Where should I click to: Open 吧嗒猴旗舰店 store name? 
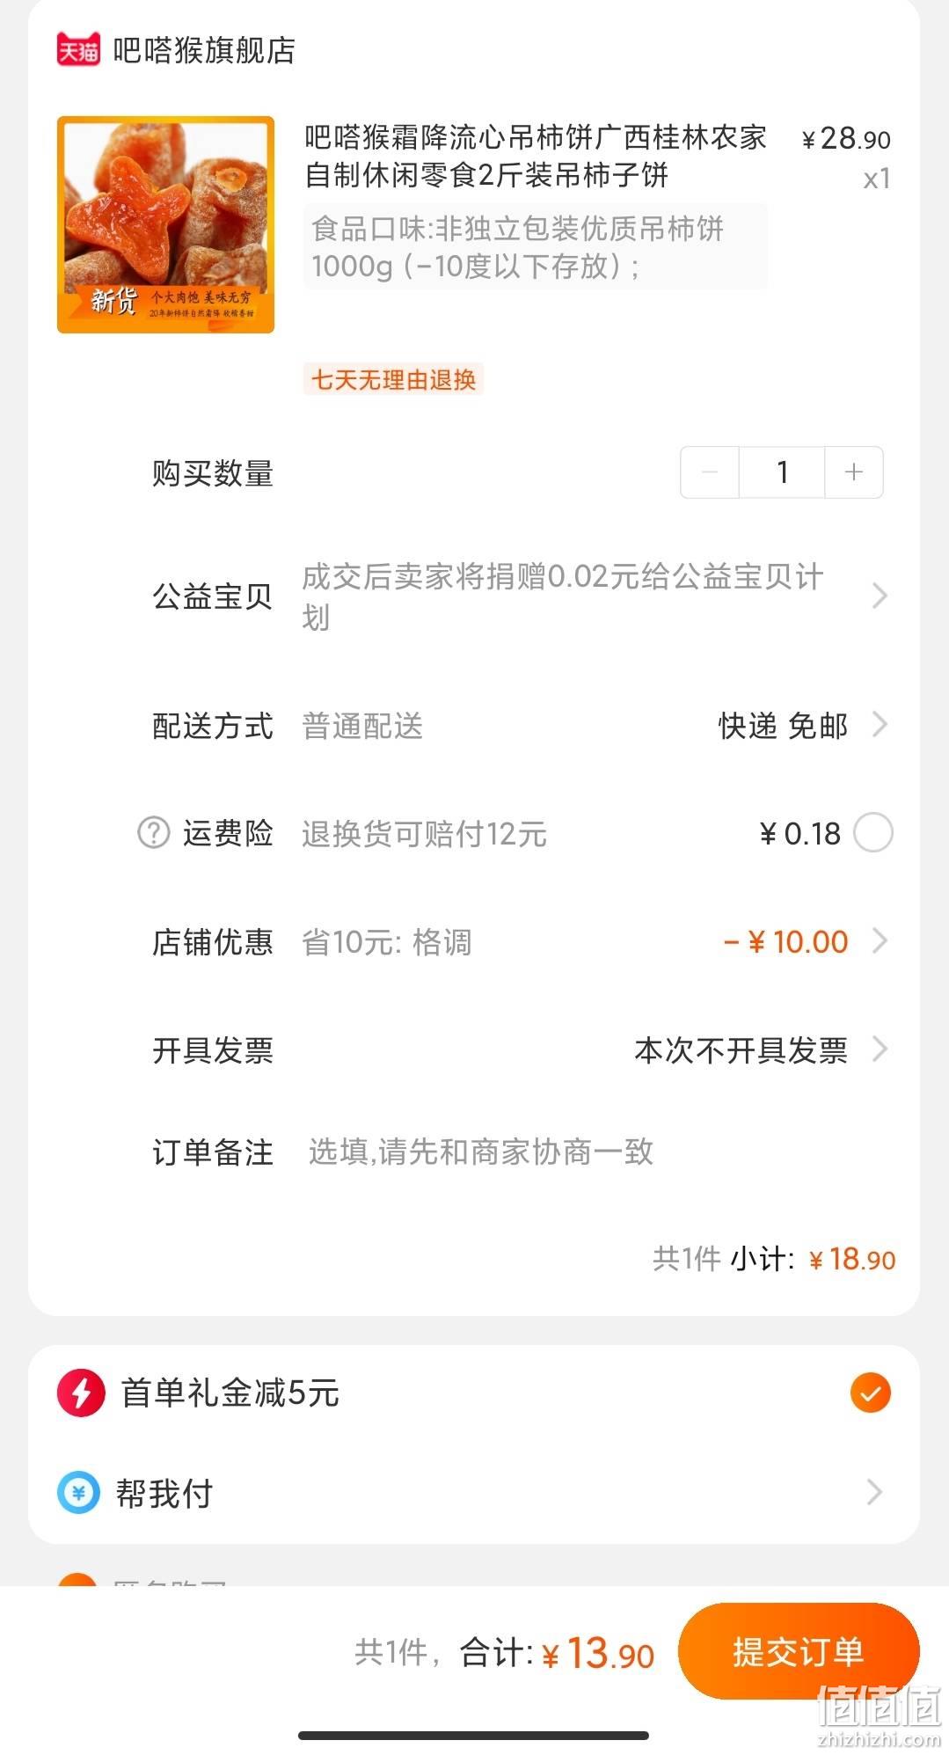(204, 50)
